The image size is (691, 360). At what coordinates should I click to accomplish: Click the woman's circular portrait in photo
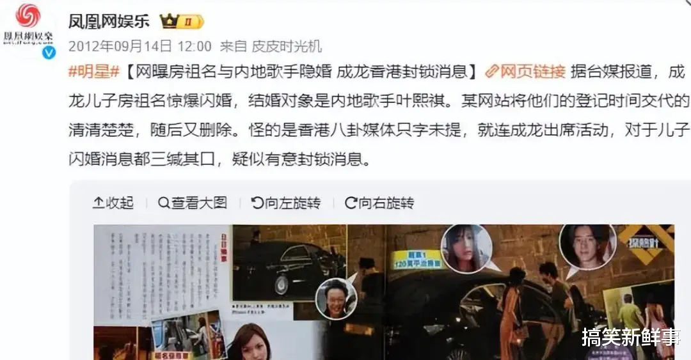466,249
